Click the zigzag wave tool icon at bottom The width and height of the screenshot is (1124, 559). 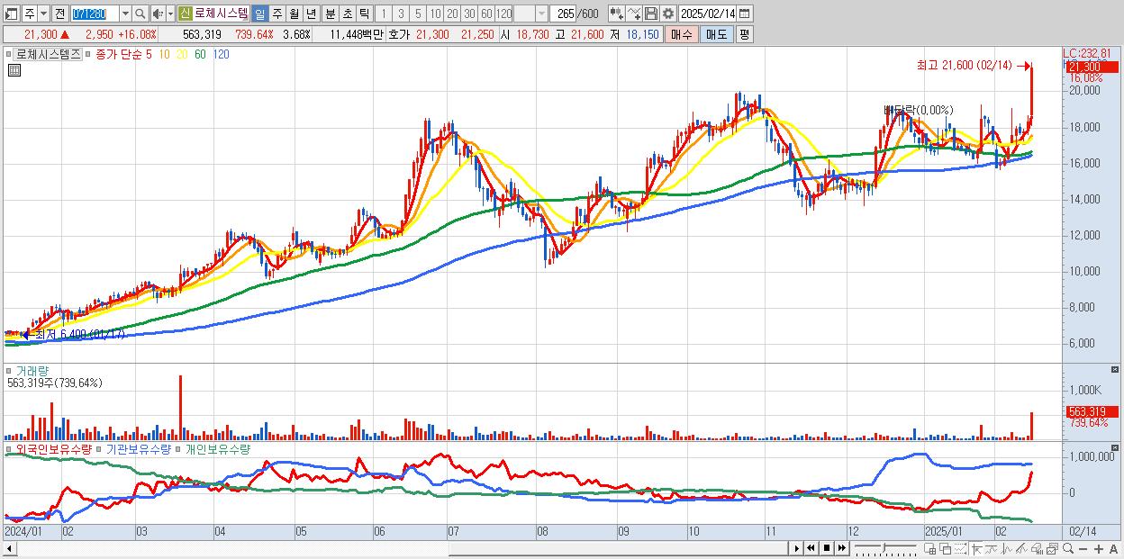(1007, 549)
